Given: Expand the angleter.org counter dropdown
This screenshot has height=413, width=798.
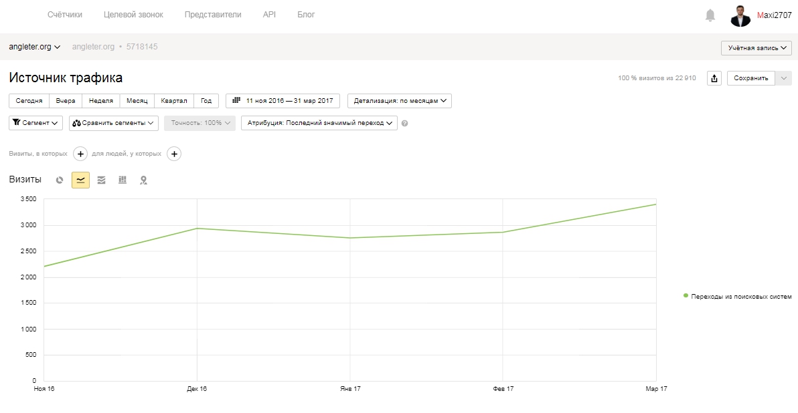Looking at the screenshot, I should tap(35, 47).
